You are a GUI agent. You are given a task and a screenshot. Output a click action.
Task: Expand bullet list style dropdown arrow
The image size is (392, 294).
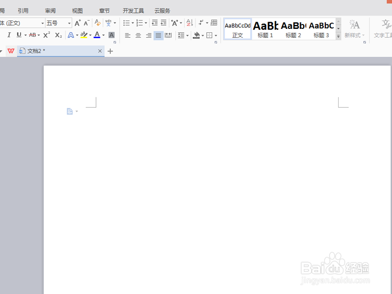tap(133, 23)
